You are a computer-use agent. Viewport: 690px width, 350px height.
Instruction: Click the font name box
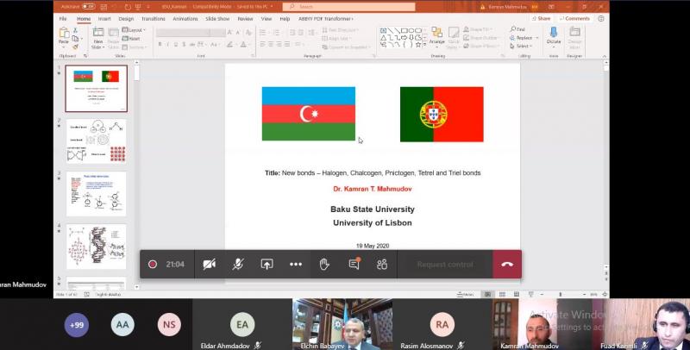pyautogui.click(x=183, y=33)
